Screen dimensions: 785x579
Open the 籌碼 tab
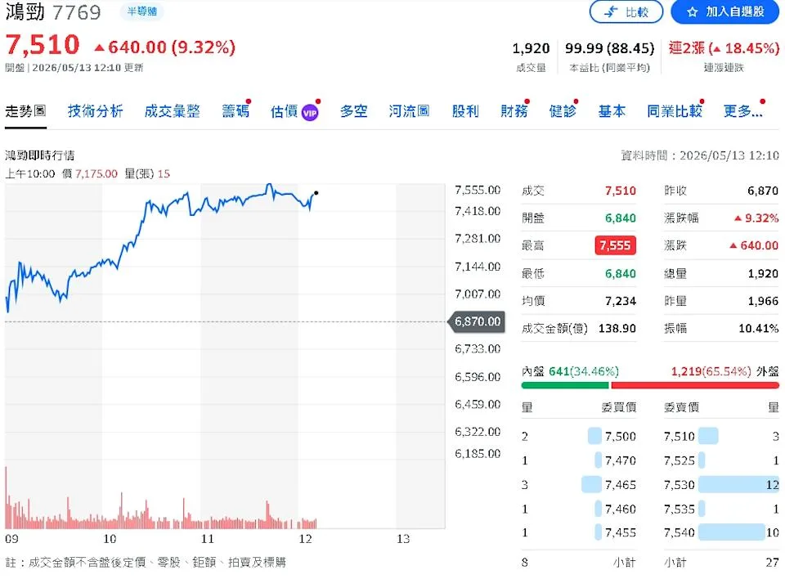point(235,111)
